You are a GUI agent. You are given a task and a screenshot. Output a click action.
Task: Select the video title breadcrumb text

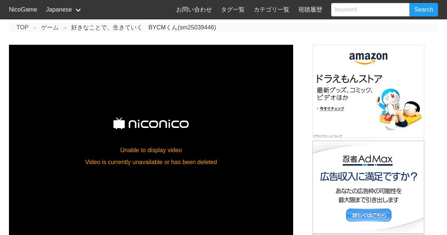pos(143,28)
